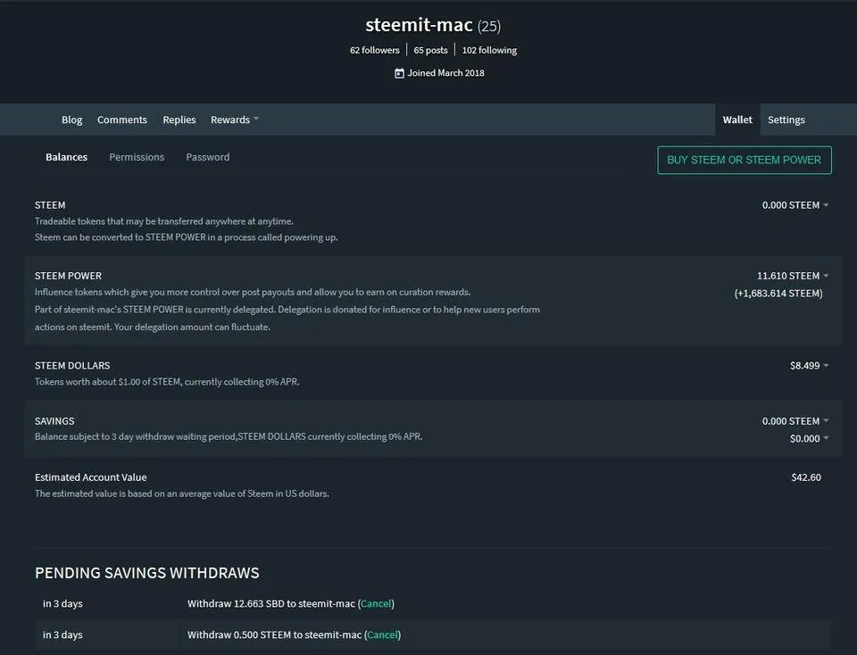Click the Estimated Account Value label

point(91,477)
